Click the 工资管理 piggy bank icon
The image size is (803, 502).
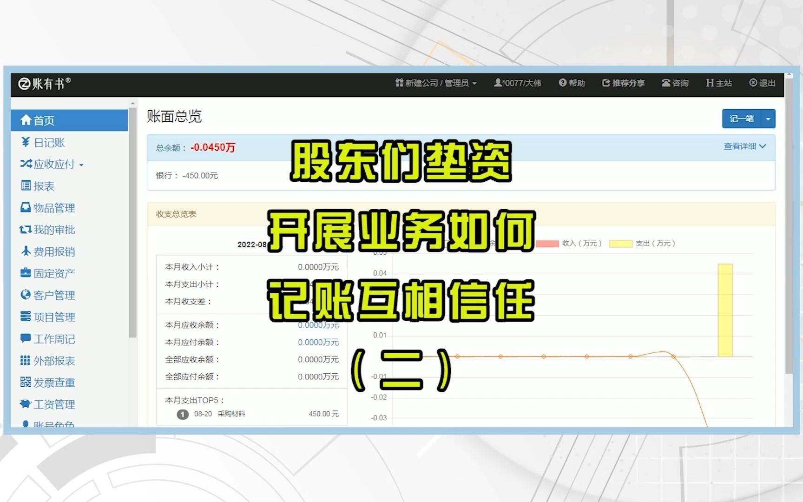(x=26, y=404)
